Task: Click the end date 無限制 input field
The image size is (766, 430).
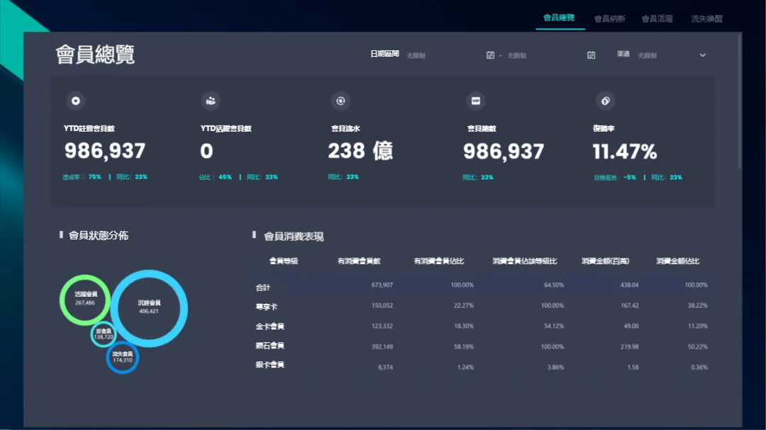Action: [539, 55]
